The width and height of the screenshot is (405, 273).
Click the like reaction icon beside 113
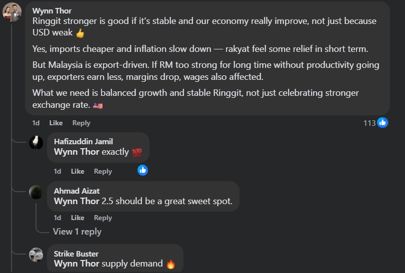[382, 123]
